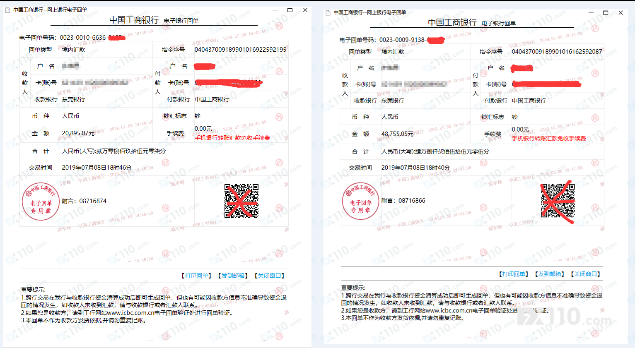Image resolution: width=635 pixels, height=348 pixels.
Task: Click the red 手机银行转账汇款免收手续费 text on the right receipt
Action: (x=548, y=139)
